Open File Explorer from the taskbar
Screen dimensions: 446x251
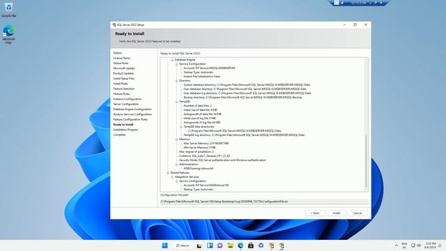click(x=230, y=245)
